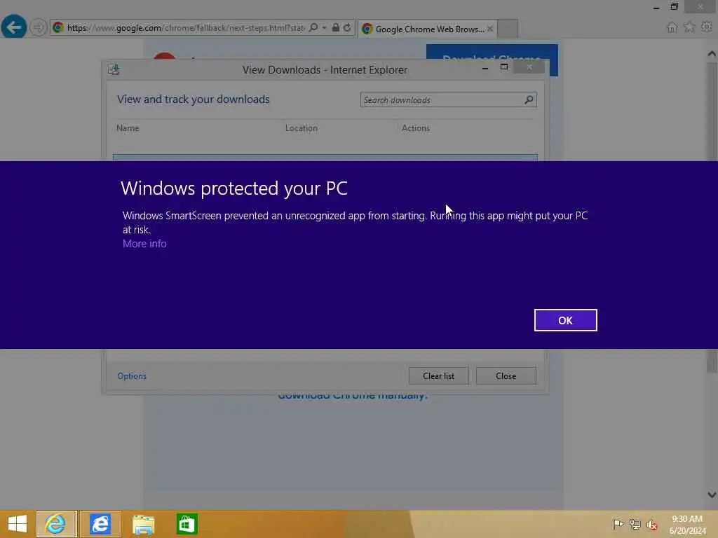Click the page scrollbar down arrow
This screenshot has width=718, height=538.
click(712, 495)
